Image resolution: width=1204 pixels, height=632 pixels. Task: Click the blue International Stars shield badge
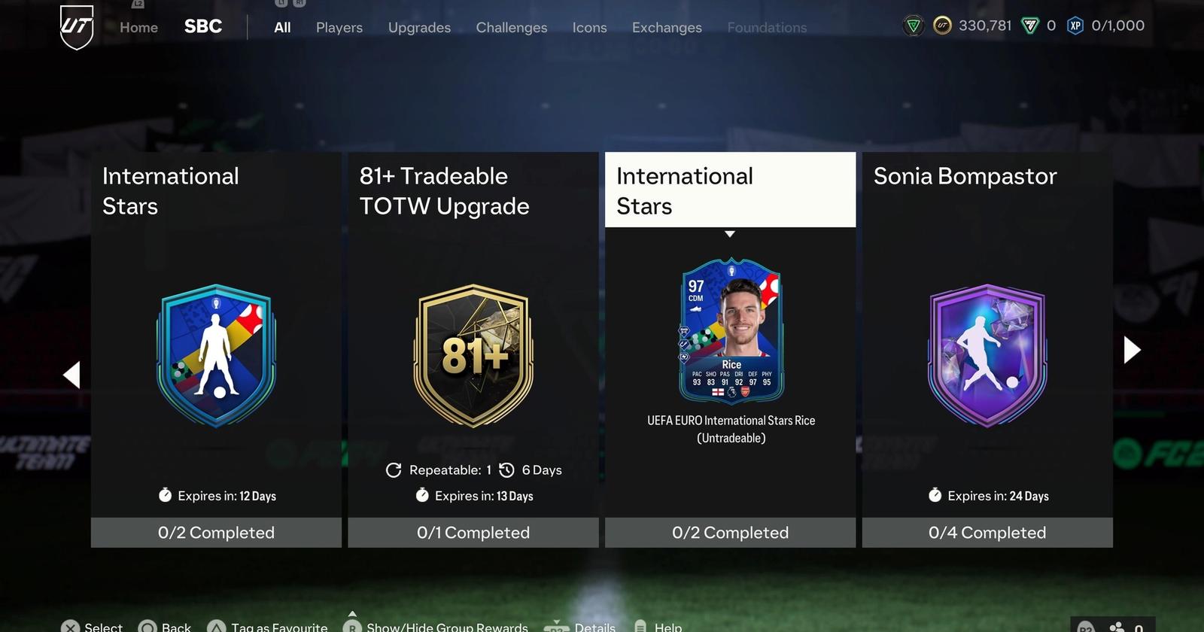pos(216,355)
